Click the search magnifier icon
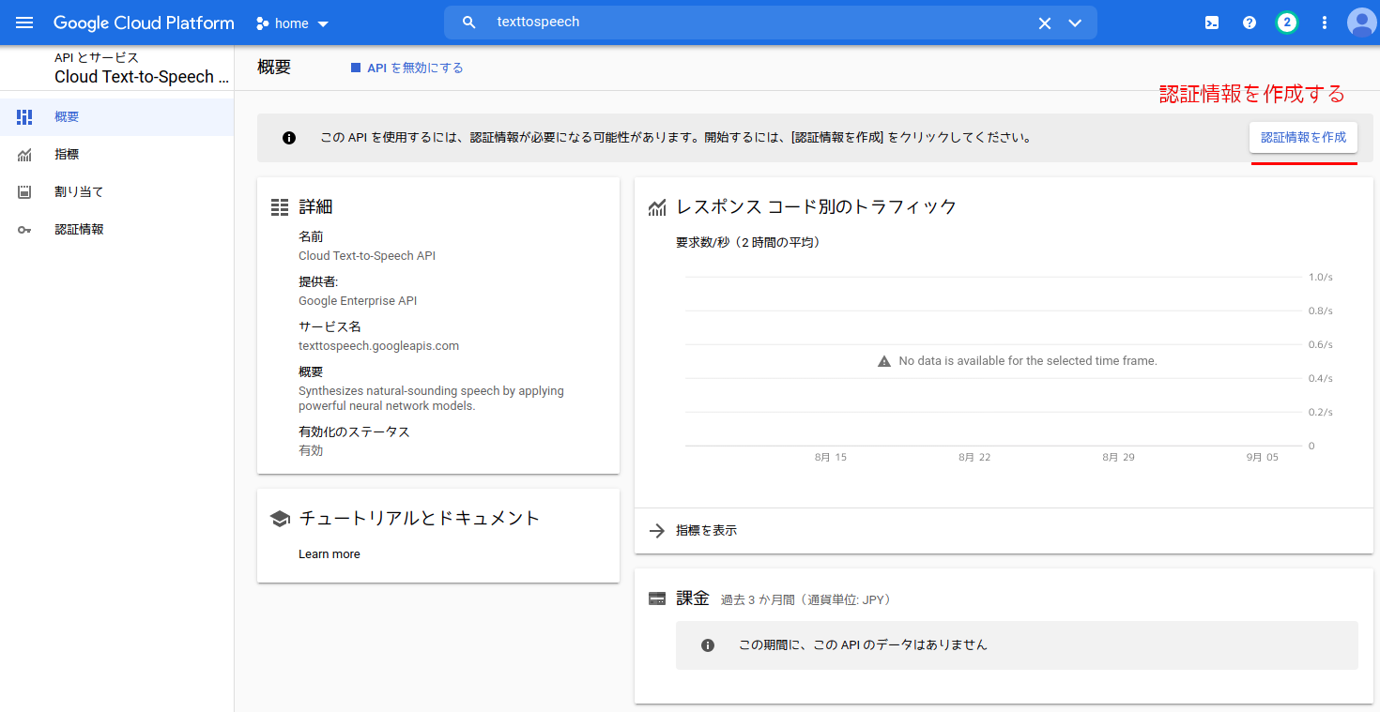The height and width of the screenshot is (712, 1380). (468, 22)
